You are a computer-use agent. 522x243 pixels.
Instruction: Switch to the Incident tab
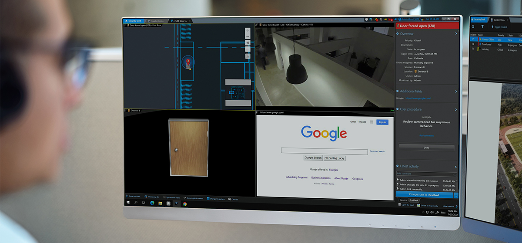[414, 200]
